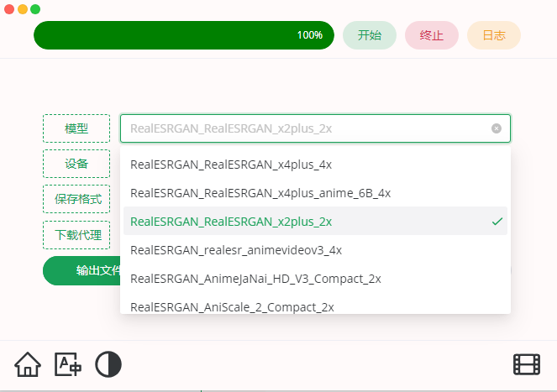Clear the selected model with the x icon
The image size is (557, 392).
[496, 128]
